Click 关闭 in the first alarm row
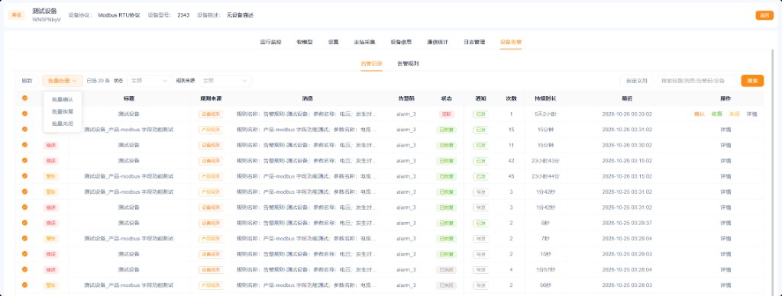 (734, 114)
